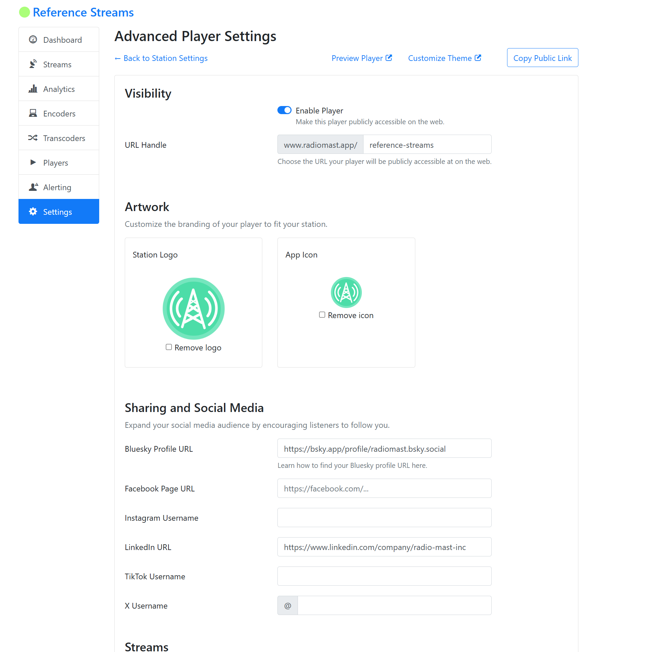Click the Encoders laptop icon
650x652 pixels.
[x=33, y=113]
